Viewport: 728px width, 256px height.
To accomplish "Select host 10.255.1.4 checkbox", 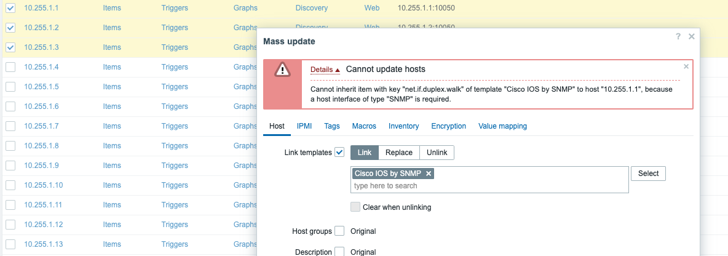I will click(10, 67).
